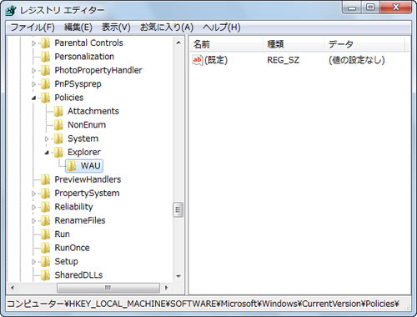Viewport: 417px width, 317px height.
Task: Click the tree vertical scrollbar down arrow
Action: 178,276
